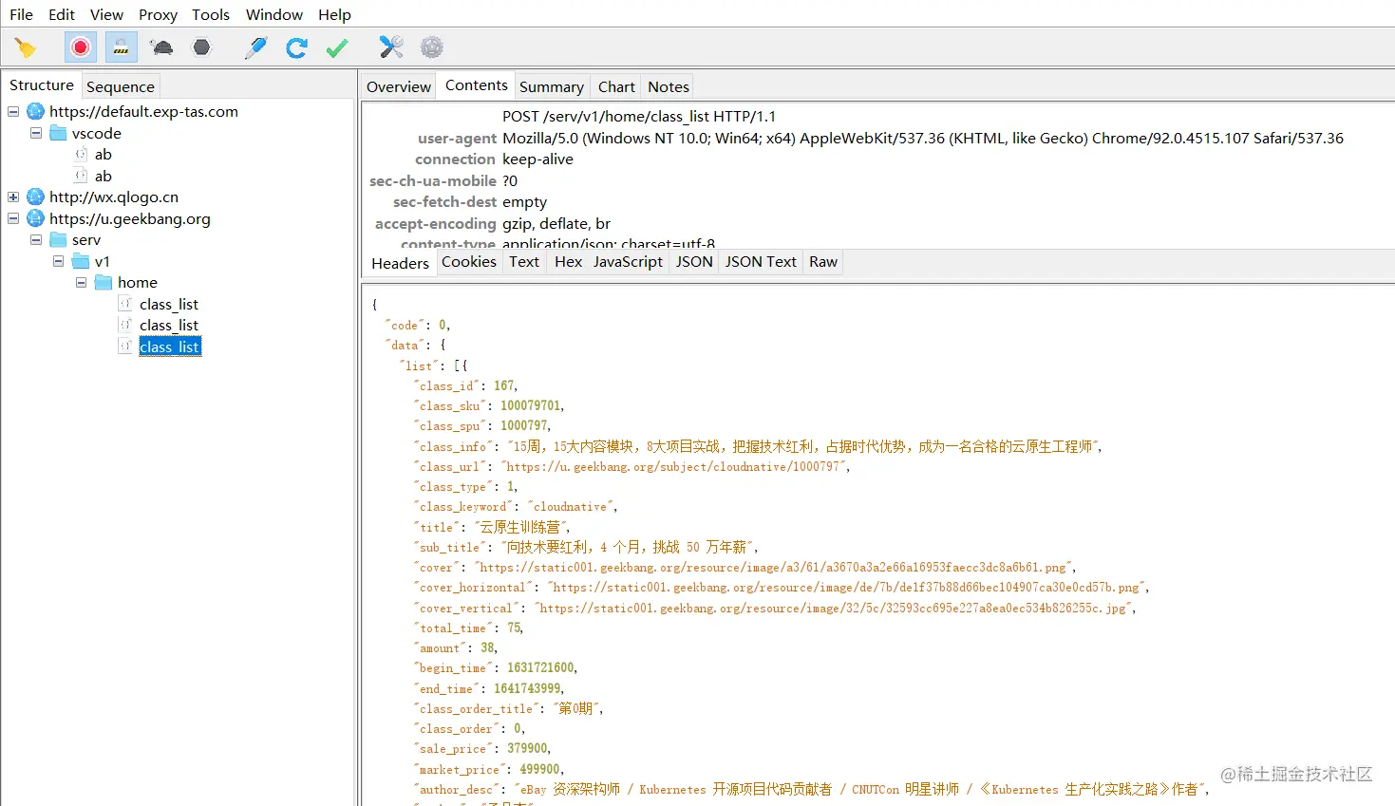
Task: Toggle the red recording button
Action: [x=81, y=47]
